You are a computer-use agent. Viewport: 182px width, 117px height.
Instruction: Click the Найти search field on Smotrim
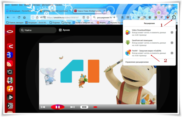pos(38,30)
